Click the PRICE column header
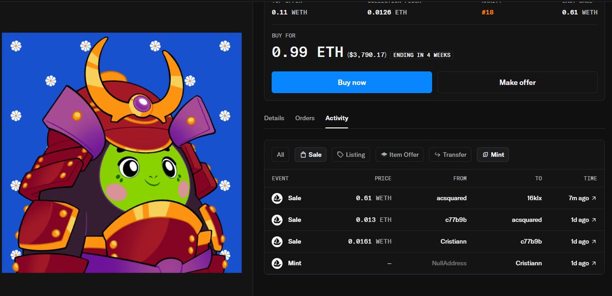Image resolution: width=612 pixels, height=296 pixels. click(383, 178)
